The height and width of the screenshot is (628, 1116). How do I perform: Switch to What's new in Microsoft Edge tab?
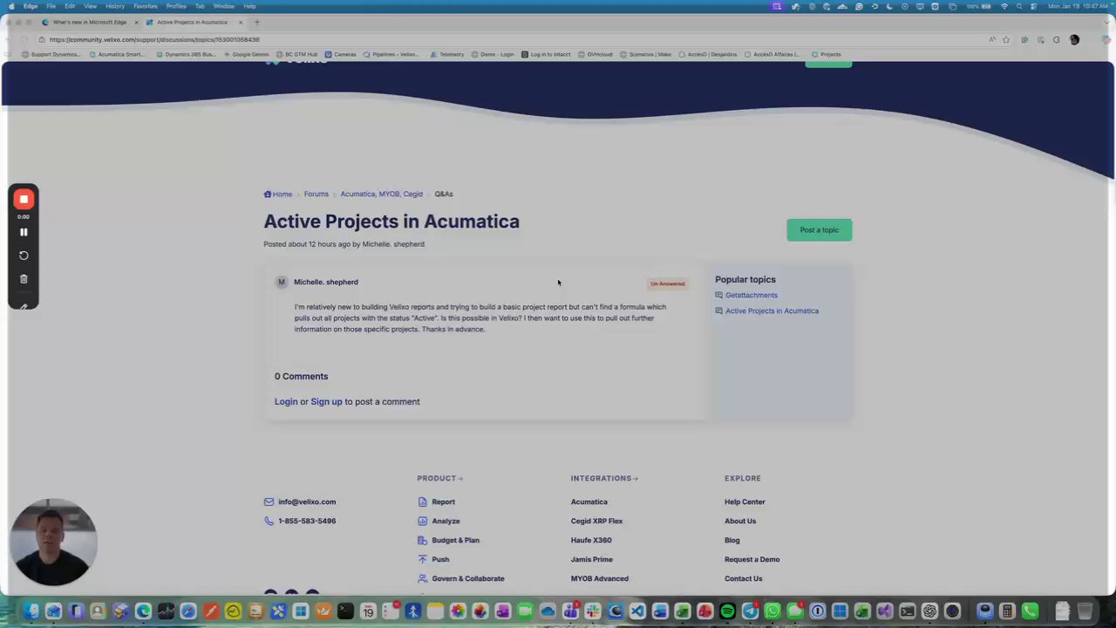click(x=89, y=22)
